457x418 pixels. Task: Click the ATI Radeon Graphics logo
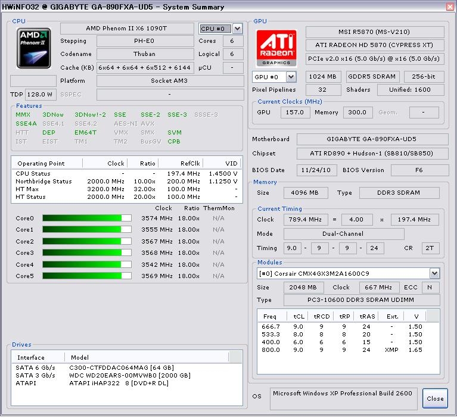(x=276, y=47)
